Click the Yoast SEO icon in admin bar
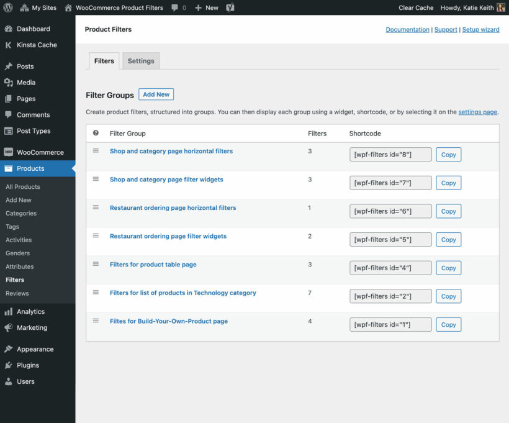The width and height of the screenshot is (509, 423). point(230,7)
